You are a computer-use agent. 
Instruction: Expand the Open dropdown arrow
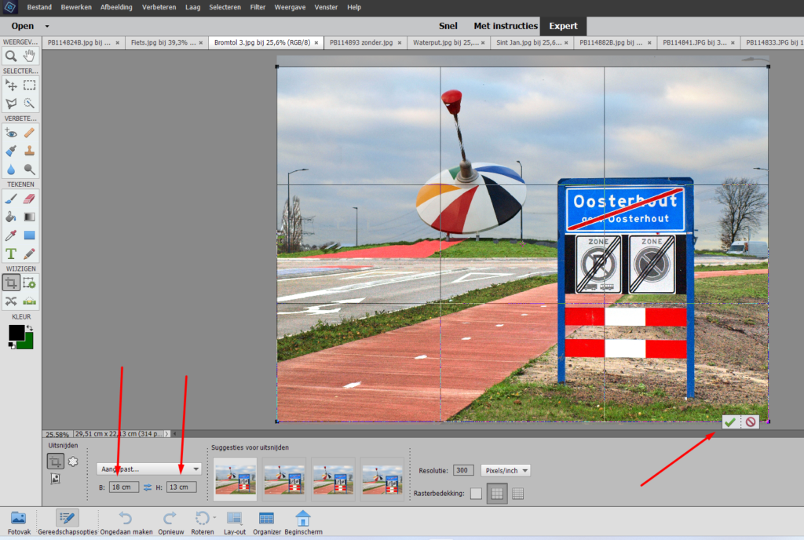point(47,26)
